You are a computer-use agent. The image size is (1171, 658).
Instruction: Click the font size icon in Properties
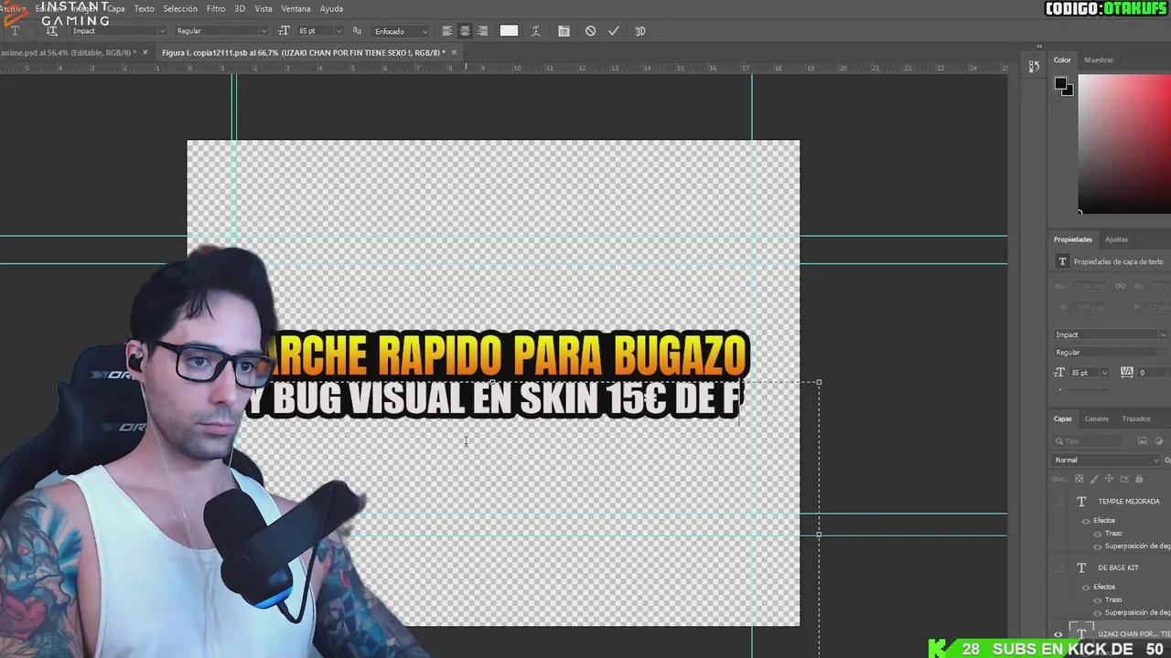1060,372
